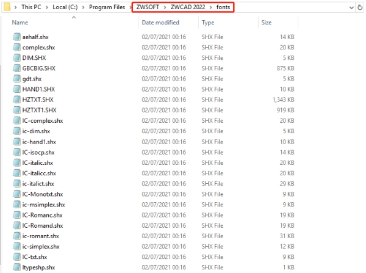This screenshot has width=366, height=273.
Task: Select the file name GBCBIG.SHX
Action: pyautogui.click(x=39, y=68)
